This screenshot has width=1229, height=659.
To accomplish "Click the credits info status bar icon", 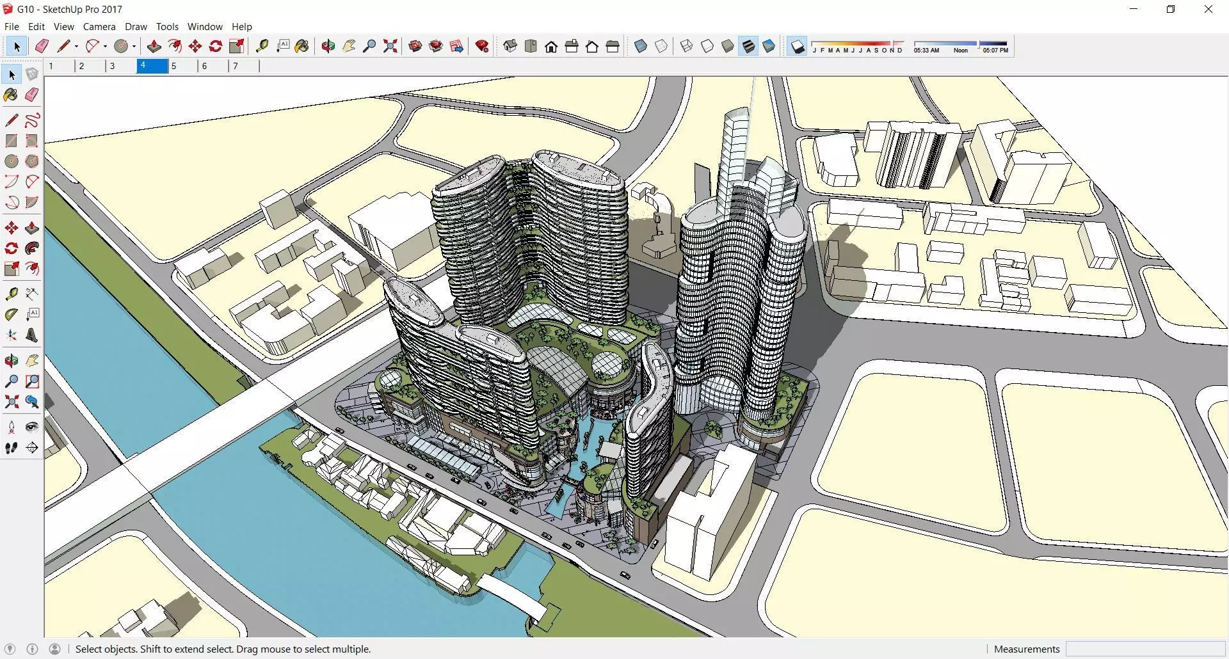I will click(32, 649).
